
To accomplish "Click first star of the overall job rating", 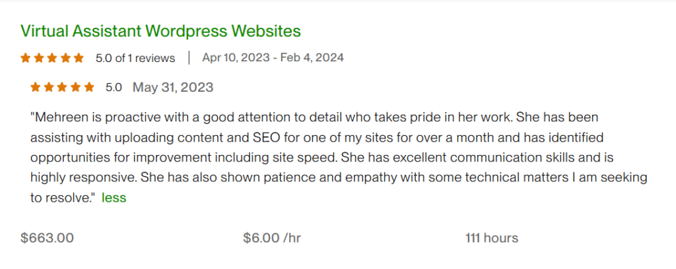I will 26,58.
